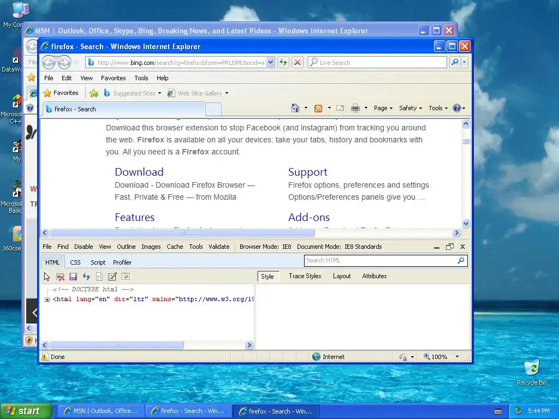Open the zoom level dropdown arrow
The image size is (559, 419).
tap(457, 357)
